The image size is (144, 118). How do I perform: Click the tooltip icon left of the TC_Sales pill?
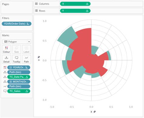[x=5, y=91]
